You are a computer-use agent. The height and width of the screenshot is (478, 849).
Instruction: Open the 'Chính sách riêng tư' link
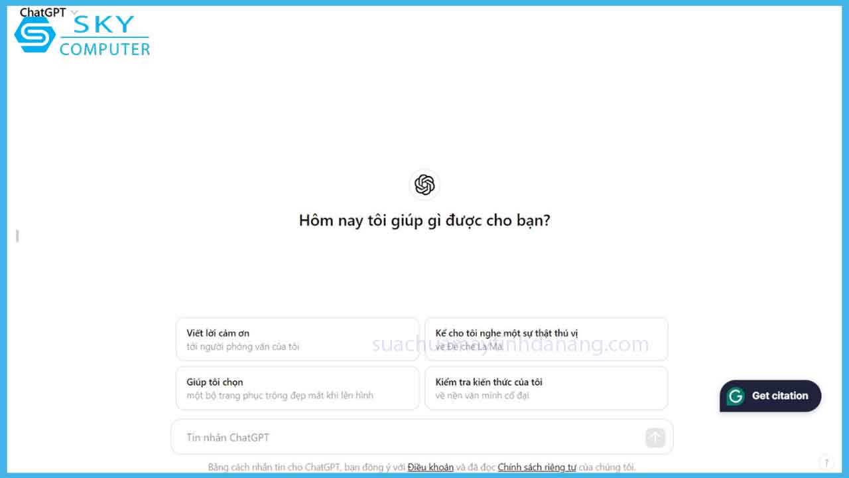537,467
